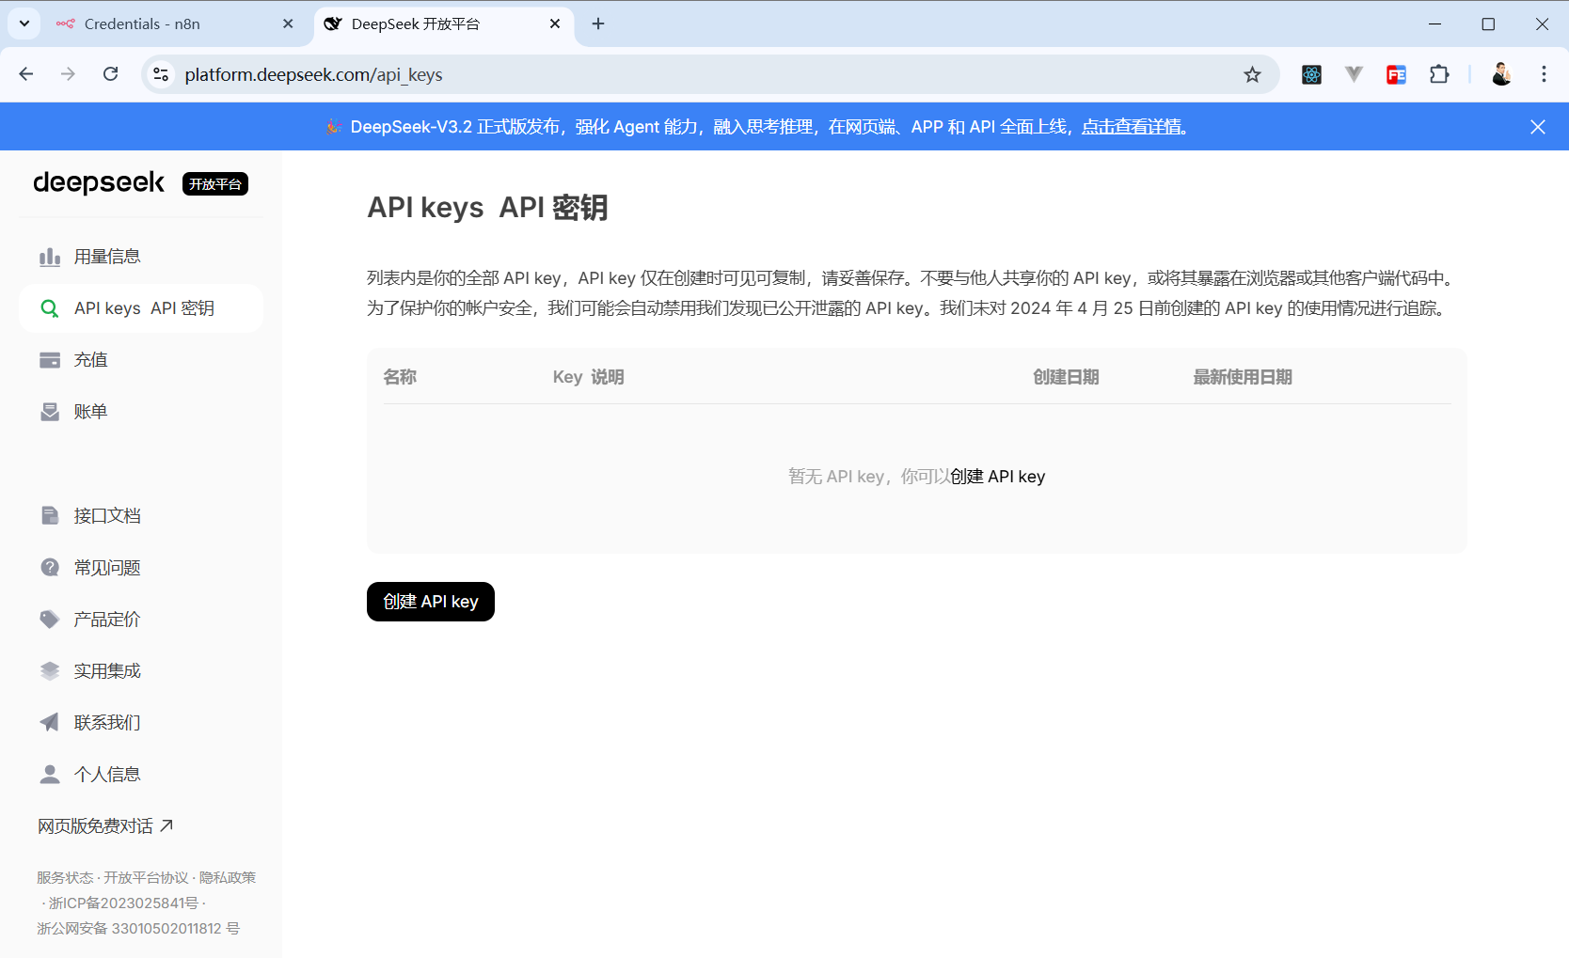Open the 网页版免费对话 external link
Viewport: 1569px width, 958px height.
(x=105, y=825)
